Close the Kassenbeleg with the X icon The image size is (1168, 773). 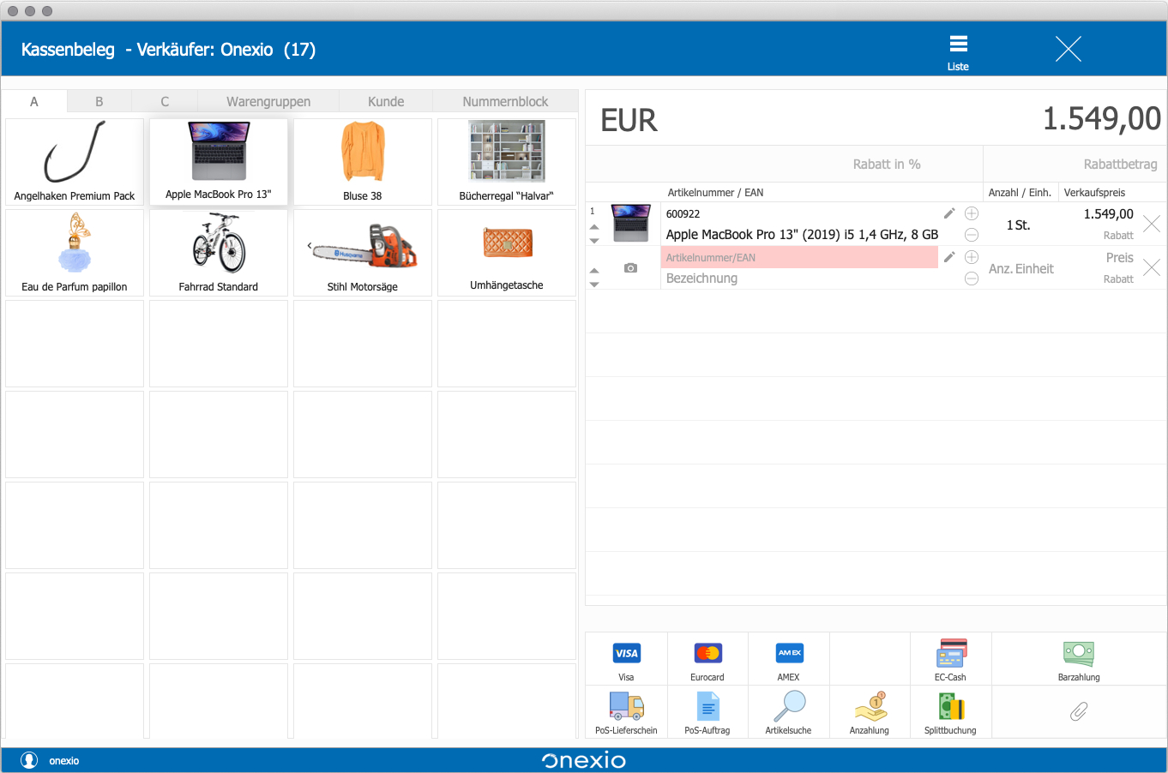[x=1068, y=49]
